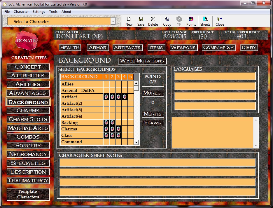
Task: Open the Sheets toolbar icon
Action: tap(205, 21)
